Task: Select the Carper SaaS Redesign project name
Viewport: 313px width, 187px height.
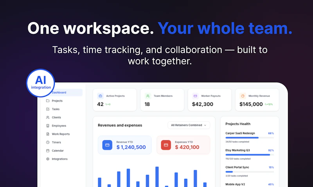Action: 240,133
